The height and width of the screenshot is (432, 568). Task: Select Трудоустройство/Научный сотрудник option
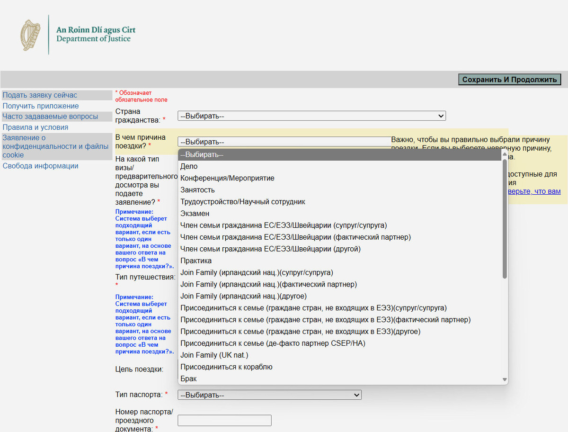pyautogui.click(x=340, y=202)
